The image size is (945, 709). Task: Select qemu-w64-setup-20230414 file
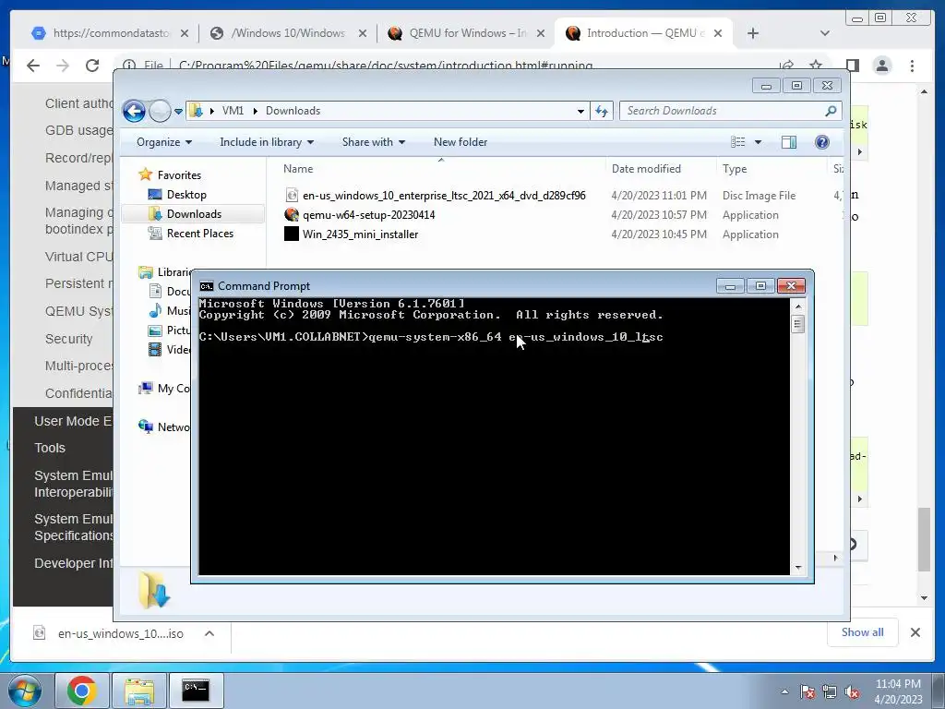(369, 215)
